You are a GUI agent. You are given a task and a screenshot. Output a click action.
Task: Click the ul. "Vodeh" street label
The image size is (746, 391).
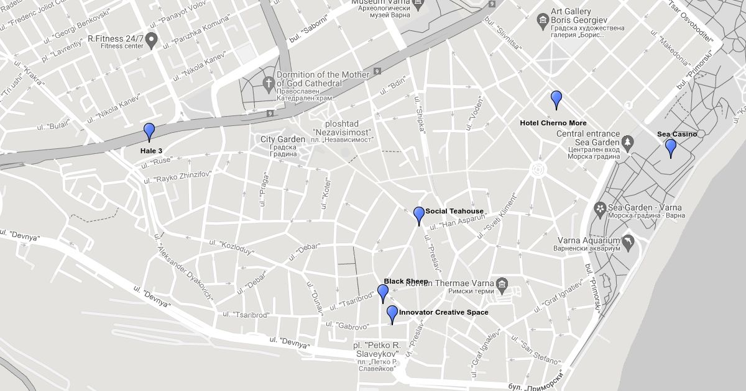[476, 113]
